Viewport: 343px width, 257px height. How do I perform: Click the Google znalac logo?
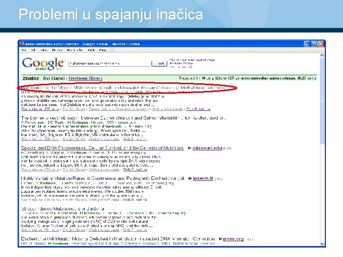pos(43,64)
